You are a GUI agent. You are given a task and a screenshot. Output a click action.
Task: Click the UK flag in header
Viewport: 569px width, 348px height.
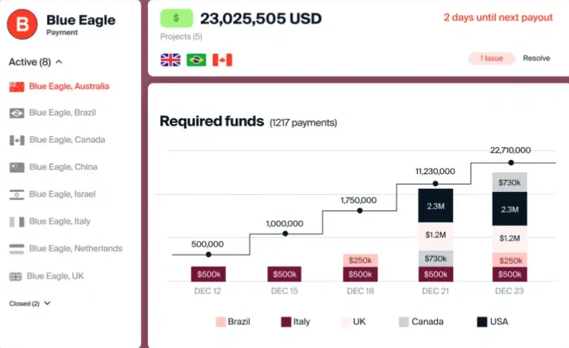pyautogui.click(x=170, y=60)
